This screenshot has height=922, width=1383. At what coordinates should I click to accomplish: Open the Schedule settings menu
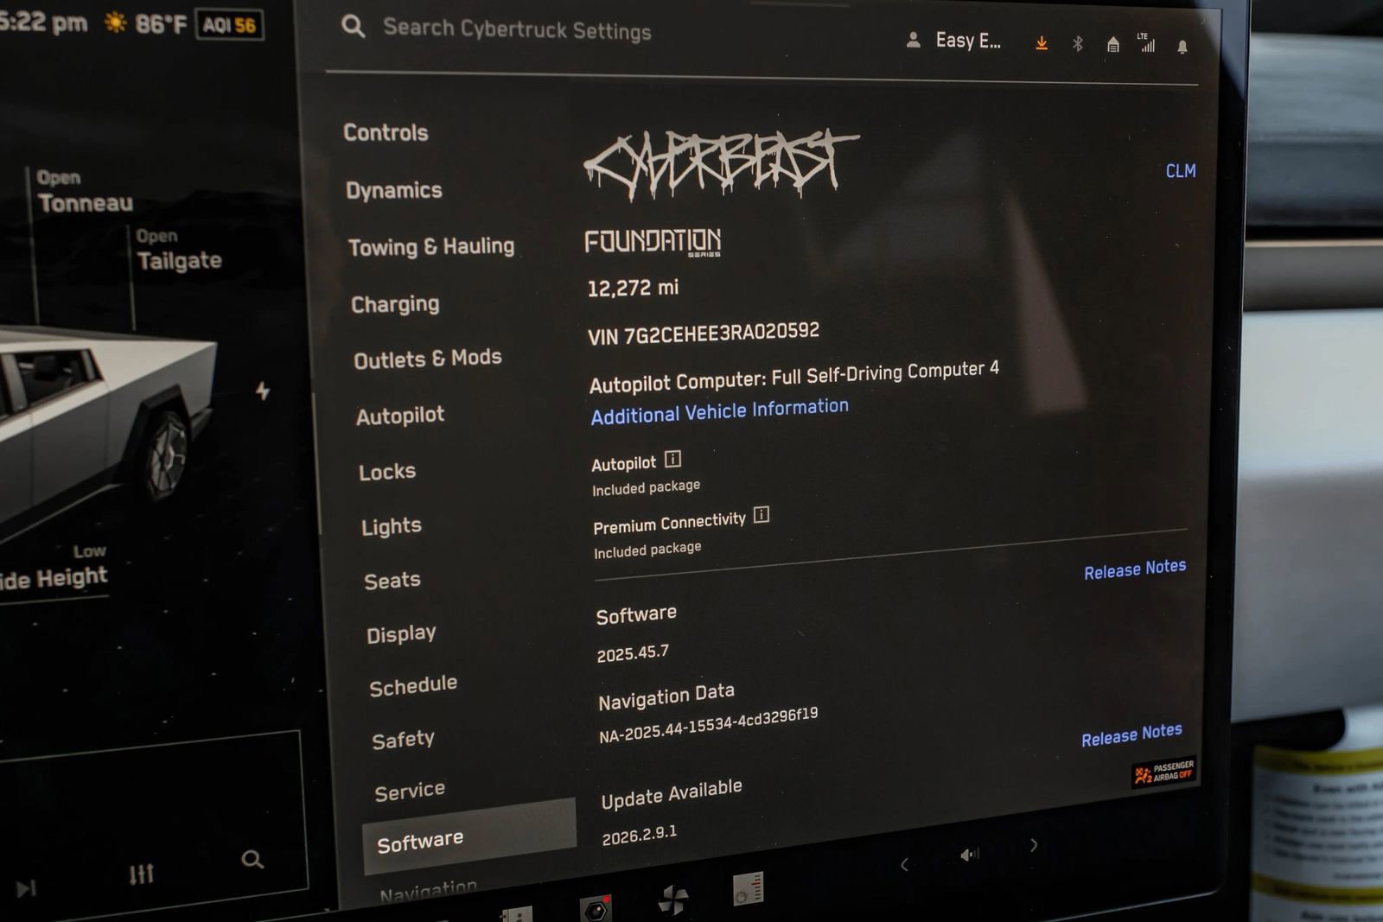[413, 686]
